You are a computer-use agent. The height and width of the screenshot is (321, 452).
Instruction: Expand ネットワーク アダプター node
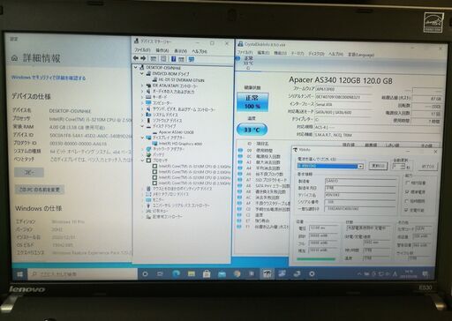click(142, 149)
